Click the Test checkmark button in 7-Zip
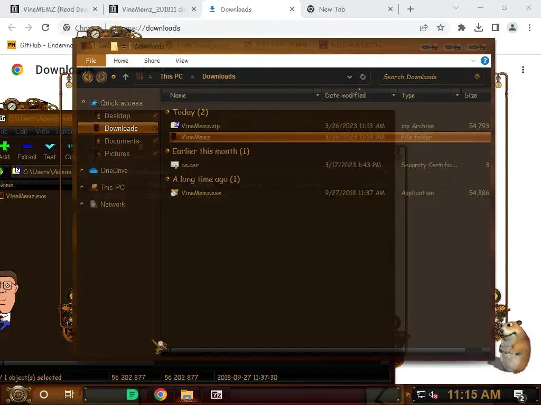This screenshot has height=405, width=541. [x=50, y=151]
